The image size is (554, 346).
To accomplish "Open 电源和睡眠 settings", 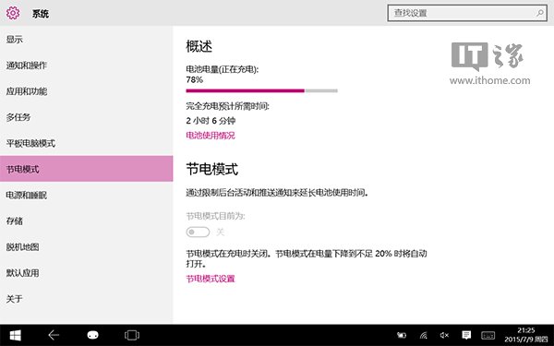I will tap(87, 195).
